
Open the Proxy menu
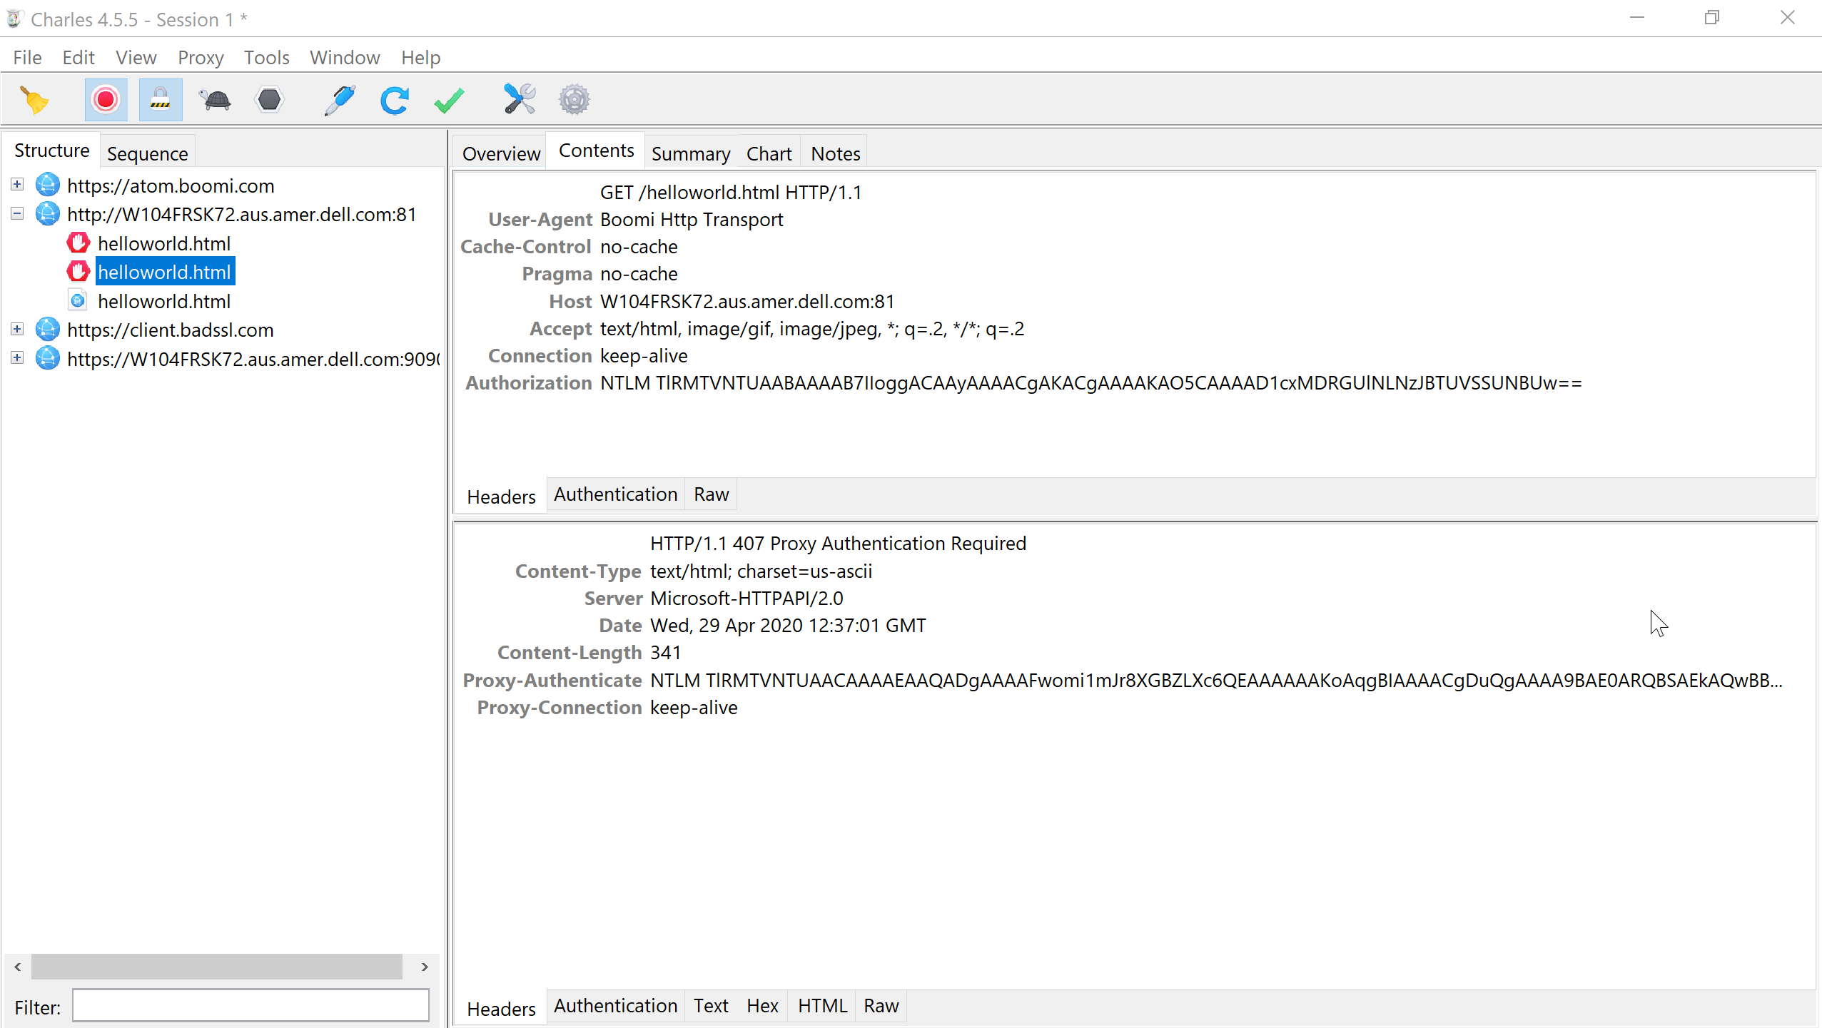201,57
